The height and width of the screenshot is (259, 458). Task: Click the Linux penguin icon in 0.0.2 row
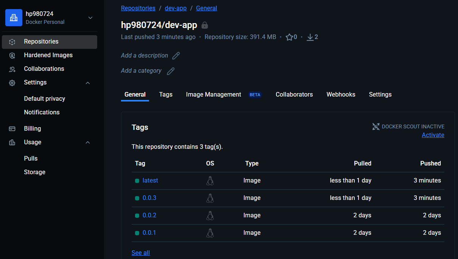[x=210, y=215]
